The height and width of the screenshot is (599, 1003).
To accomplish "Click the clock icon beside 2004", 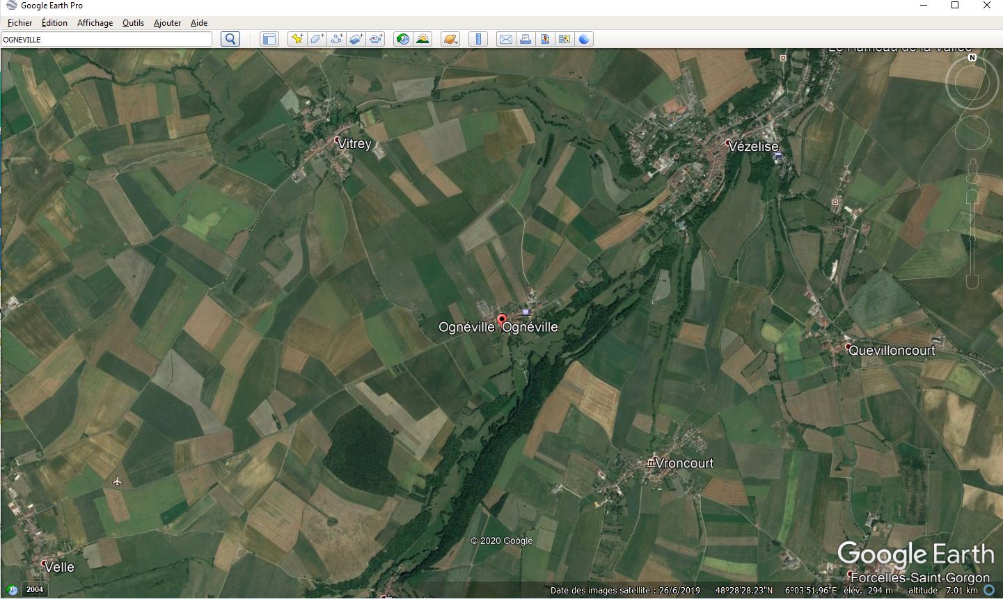I will (x=11, y=590).
